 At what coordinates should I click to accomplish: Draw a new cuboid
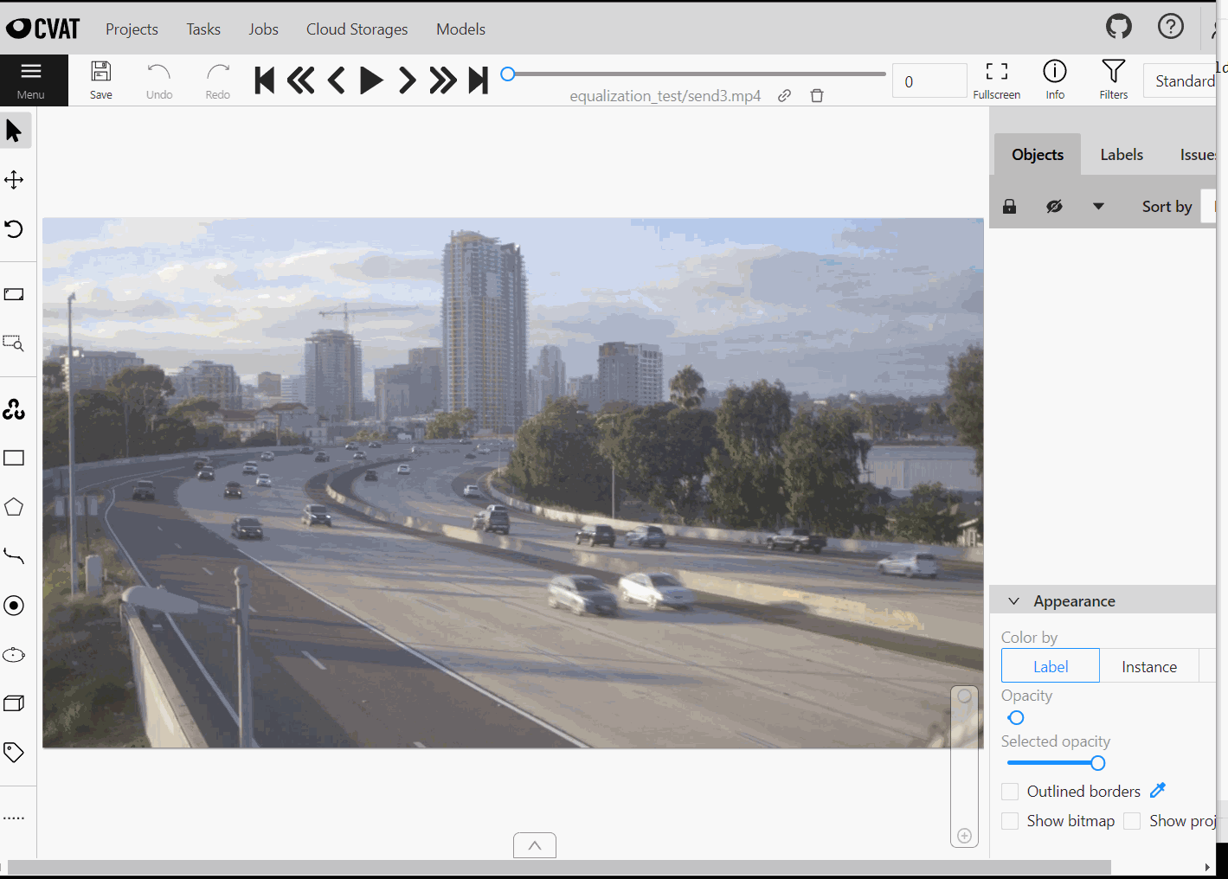pyautogui.click(x=14, y=703)
